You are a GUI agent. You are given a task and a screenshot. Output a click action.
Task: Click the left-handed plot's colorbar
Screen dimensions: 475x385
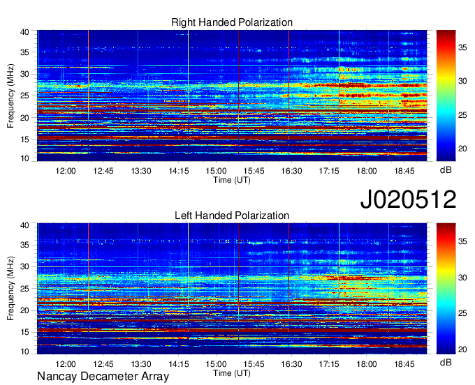tap(446, 289)
